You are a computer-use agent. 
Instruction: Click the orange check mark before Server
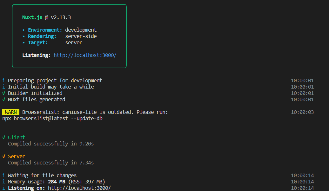coord(3,156)
